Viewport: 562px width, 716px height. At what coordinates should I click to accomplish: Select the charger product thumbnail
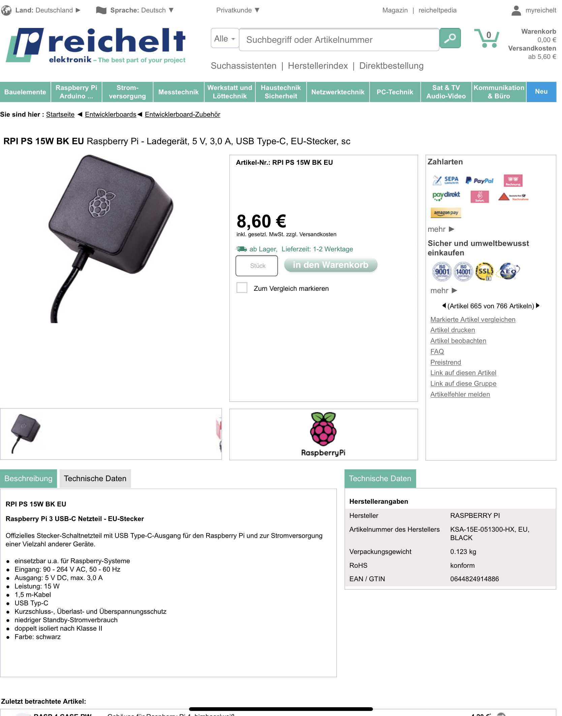tap(26, 433)
